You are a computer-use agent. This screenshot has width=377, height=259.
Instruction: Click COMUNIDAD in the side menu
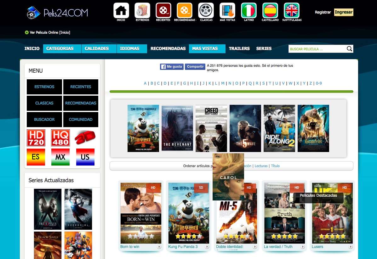click(81, 119)
